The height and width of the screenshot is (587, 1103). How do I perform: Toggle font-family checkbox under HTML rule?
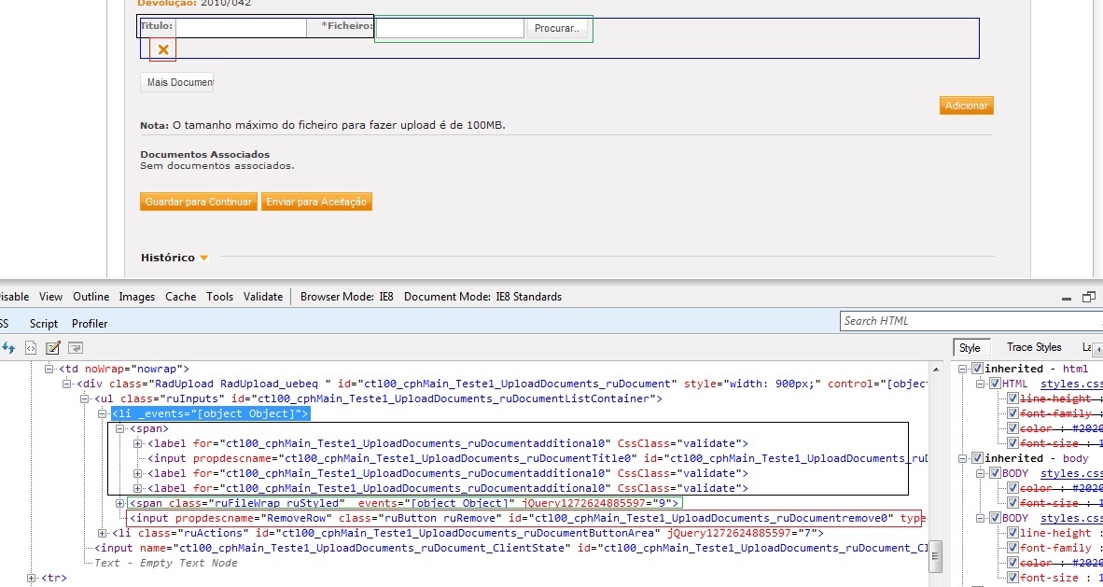pyautogui.click(x=1012, y=413)
